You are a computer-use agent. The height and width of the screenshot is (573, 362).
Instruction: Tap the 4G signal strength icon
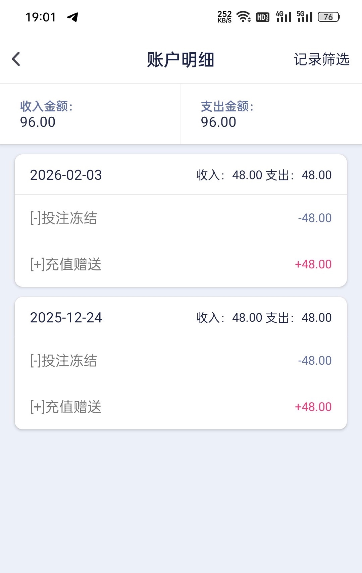pos(283,16)
